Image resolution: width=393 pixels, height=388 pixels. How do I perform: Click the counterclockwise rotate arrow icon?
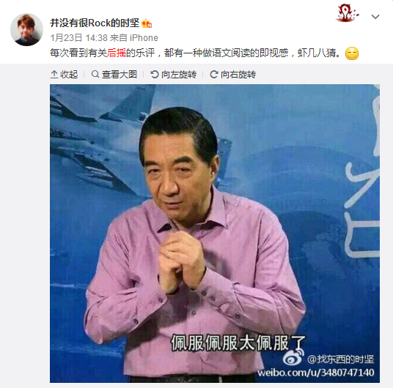tap(155, 75)
